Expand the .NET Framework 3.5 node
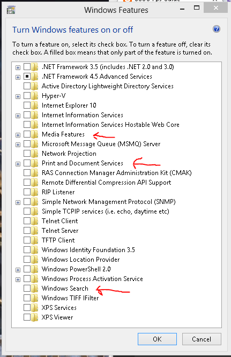The image size is (231, 357). (18, 67)
